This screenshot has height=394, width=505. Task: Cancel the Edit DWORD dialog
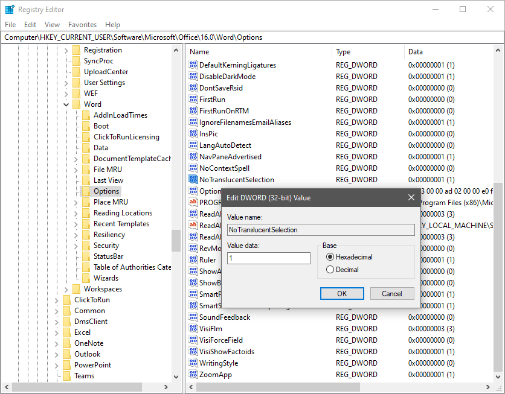(x=392, y=294)
